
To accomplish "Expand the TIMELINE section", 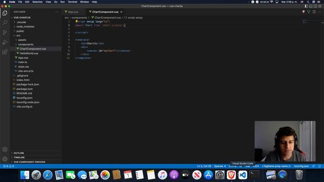I will tap(19, 157).
